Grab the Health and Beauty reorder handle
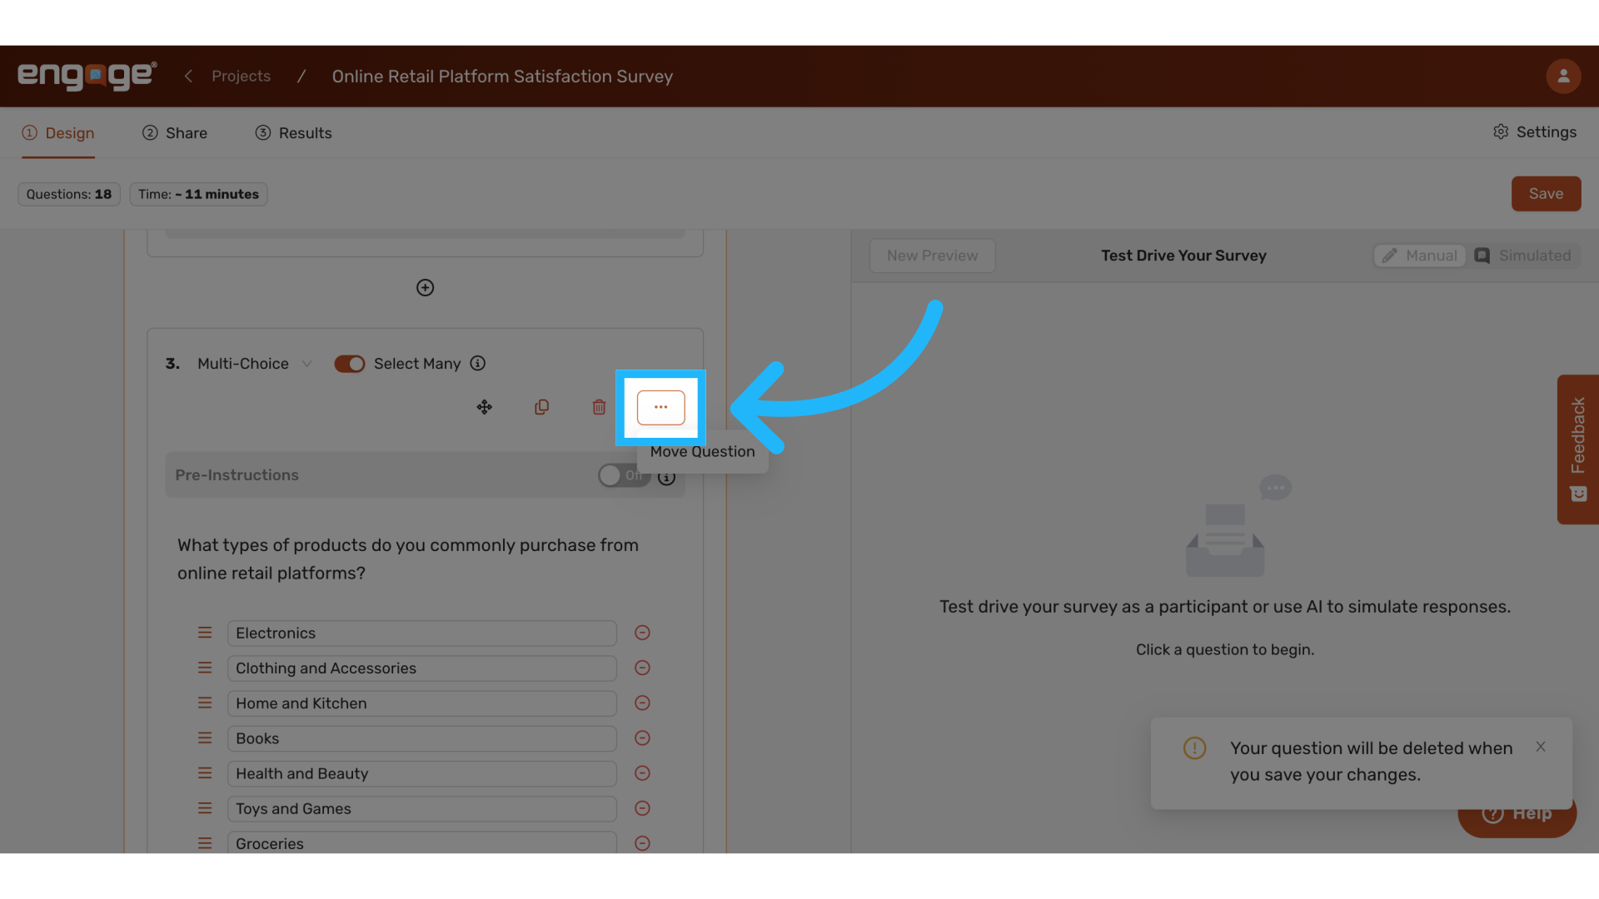The height and width of the screenshot is (899, 1599). coord(205,772)
